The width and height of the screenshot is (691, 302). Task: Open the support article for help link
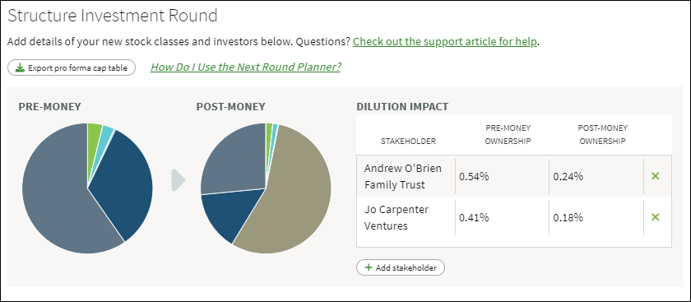pyautogui.click(x=445, y=42)
